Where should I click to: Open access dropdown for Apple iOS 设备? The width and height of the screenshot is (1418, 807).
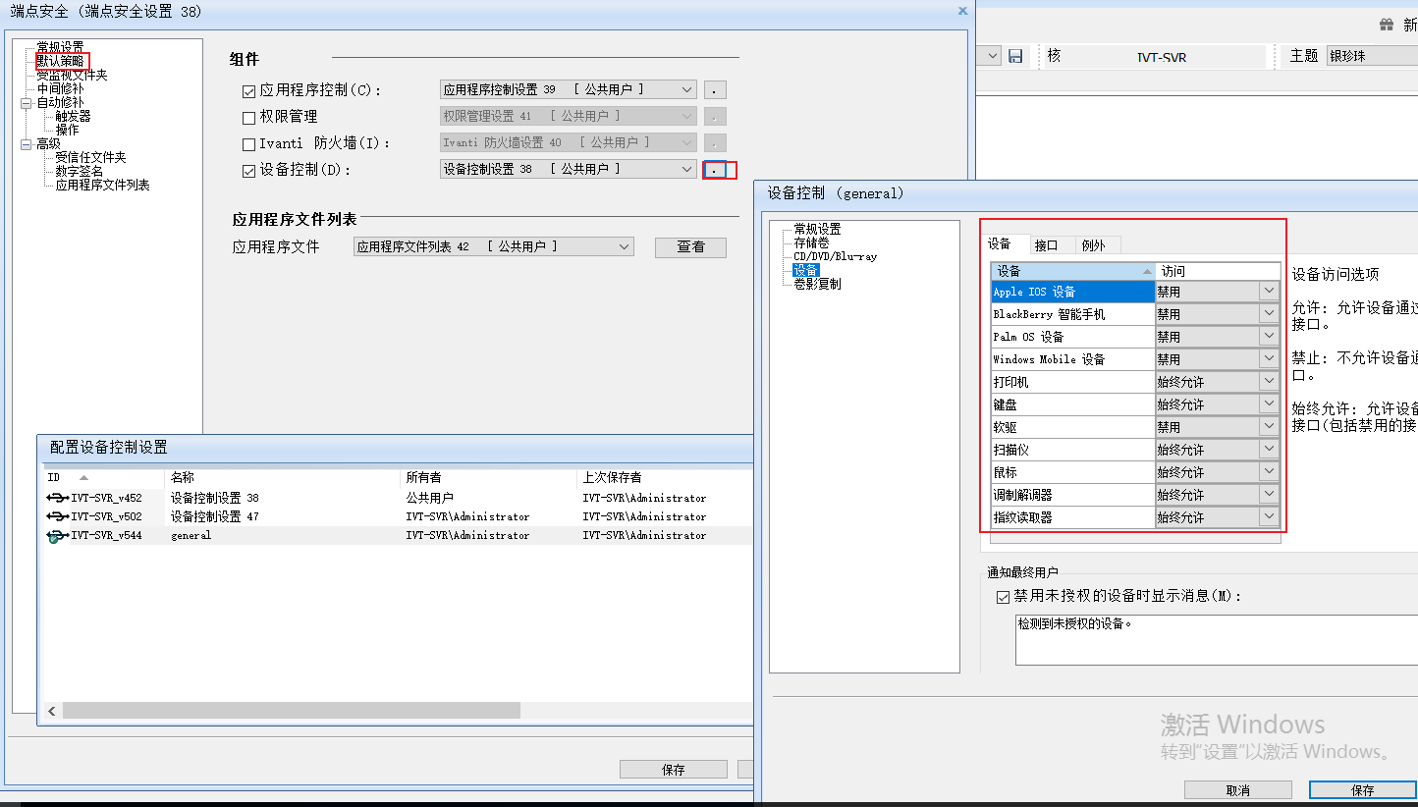[1269, 292]
